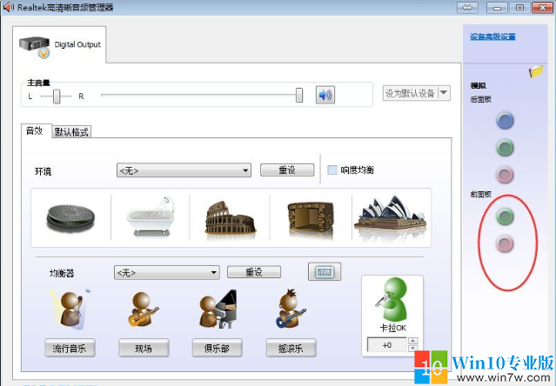Maximize the Realtek audio manager window
The height and width of the screenshot is (386, 556).
pyautogui.click(x=519, y=8)
